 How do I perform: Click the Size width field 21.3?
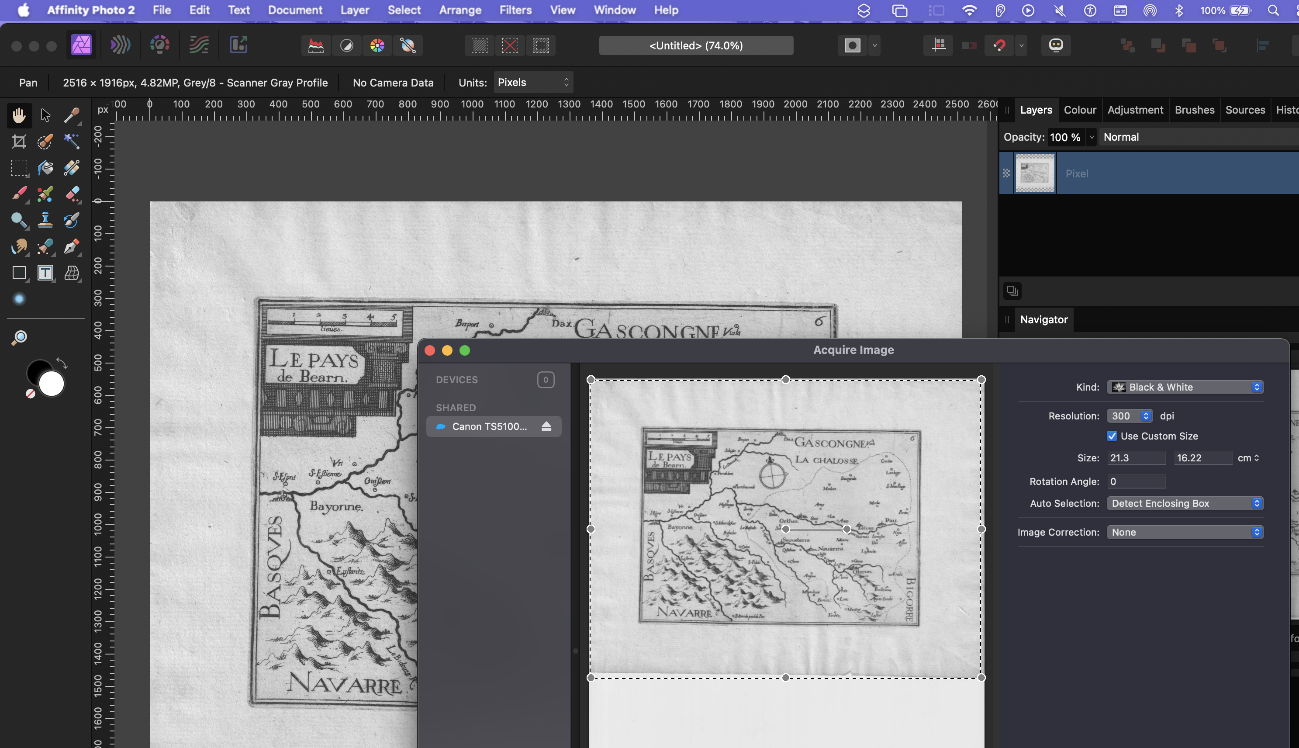pyautogui.click(x=1136, y=458)
